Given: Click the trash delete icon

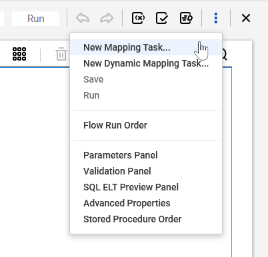Looking at the screenshot, I should (61, 54).
